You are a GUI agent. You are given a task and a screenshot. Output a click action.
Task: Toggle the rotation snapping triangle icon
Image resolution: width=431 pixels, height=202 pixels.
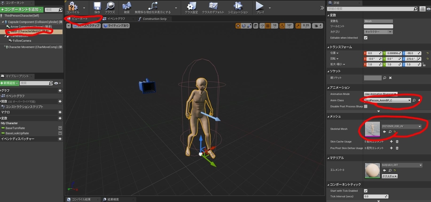282,26
